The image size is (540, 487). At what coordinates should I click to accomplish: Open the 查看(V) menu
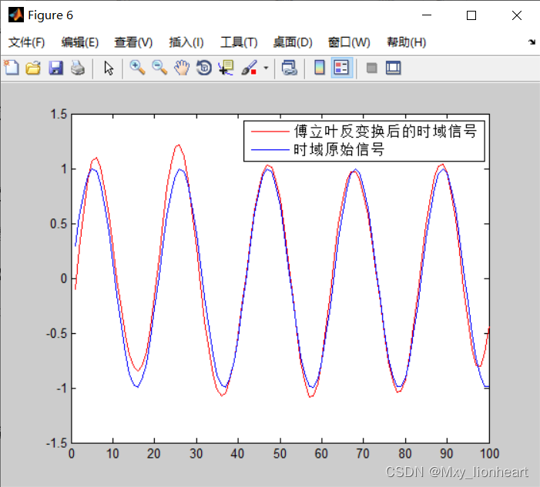133,42
